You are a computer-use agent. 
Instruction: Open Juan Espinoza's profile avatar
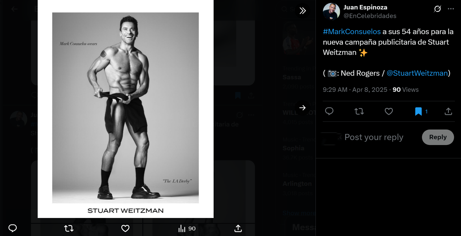[331, 12]
